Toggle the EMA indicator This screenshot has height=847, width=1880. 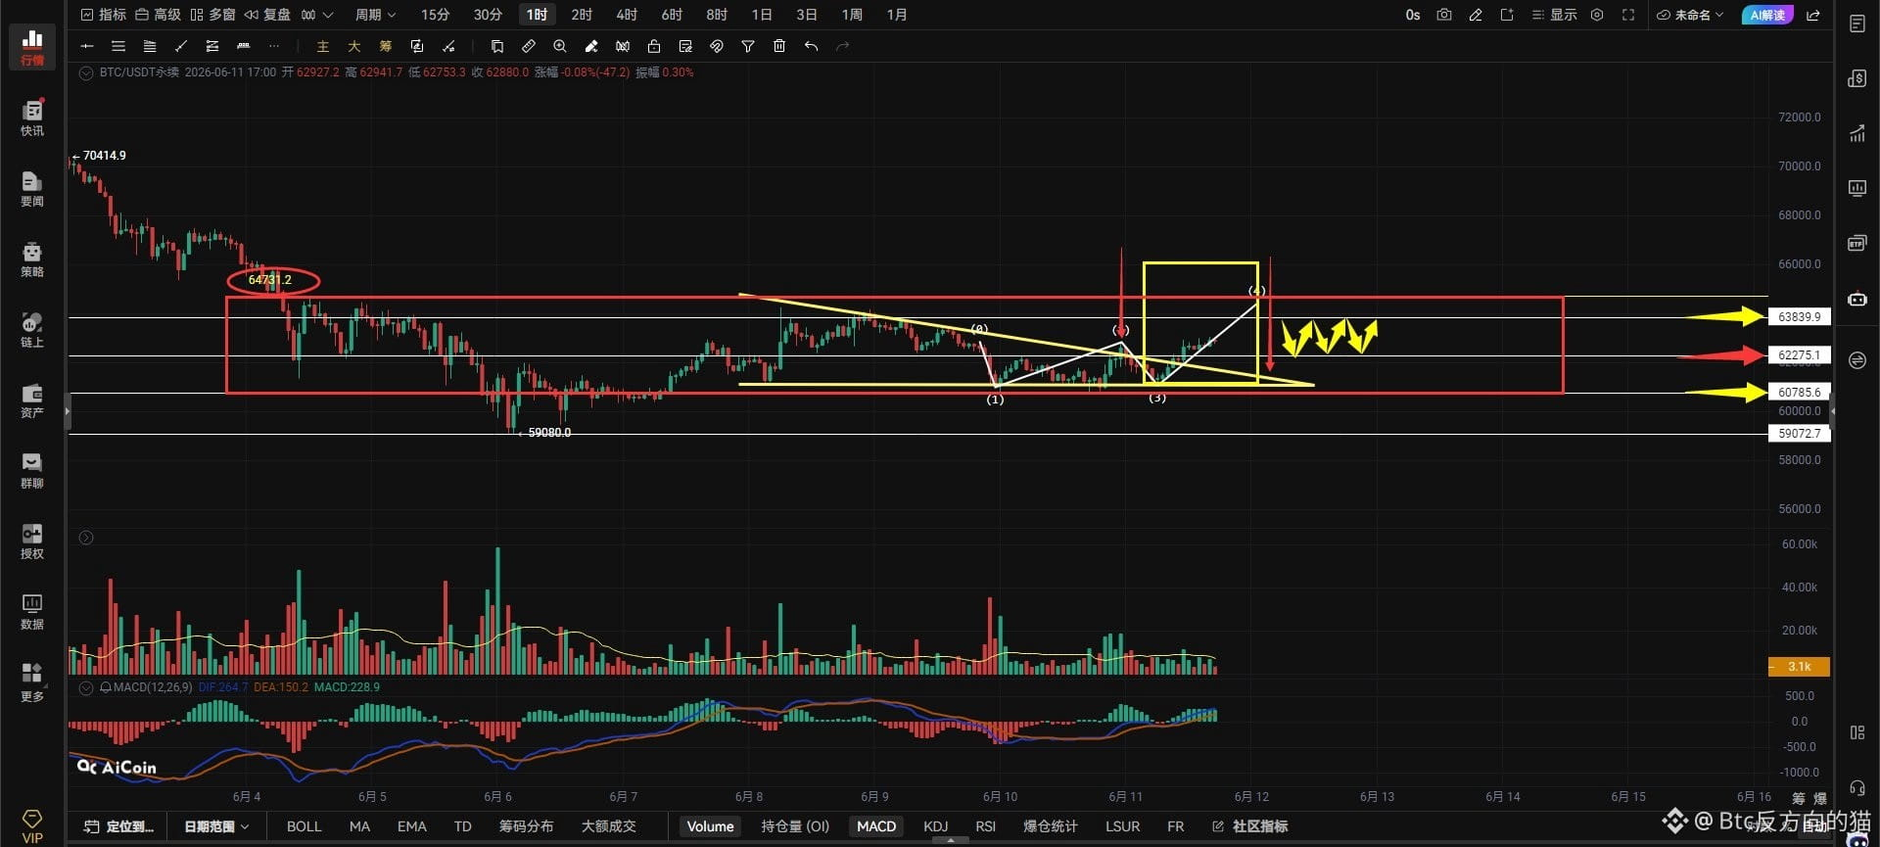(412, 826)
